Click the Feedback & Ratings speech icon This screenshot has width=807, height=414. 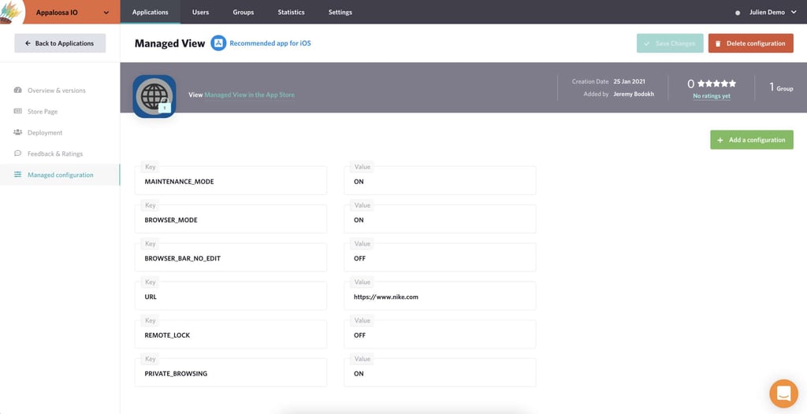(18, 153)
